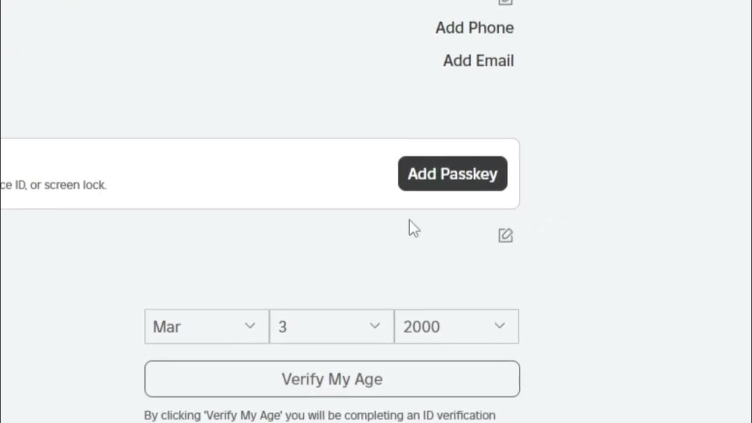The image size is (752, 423).
Task: Click the '3' day value text
Action: pyautogui.click(x=283, y=327)
